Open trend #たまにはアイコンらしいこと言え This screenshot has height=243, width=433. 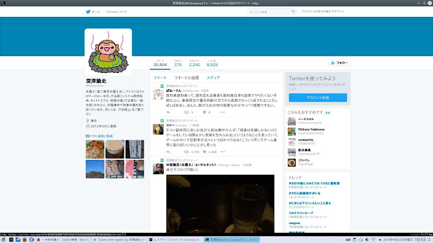click(310, 203)
